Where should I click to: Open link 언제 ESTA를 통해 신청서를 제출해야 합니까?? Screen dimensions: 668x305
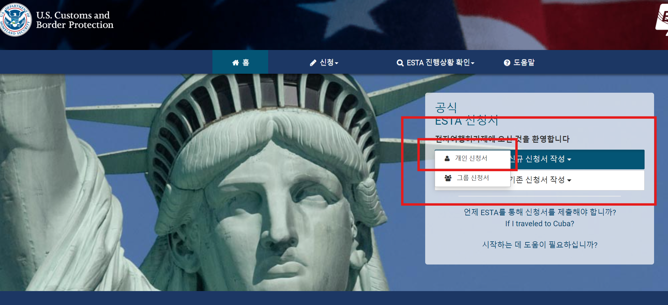pyautogui.click(x=540, y=212)
